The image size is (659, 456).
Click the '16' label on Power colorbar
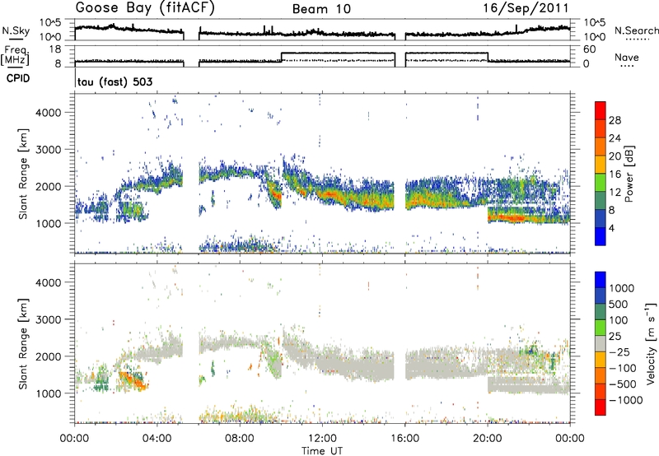[x=615, y=174]
